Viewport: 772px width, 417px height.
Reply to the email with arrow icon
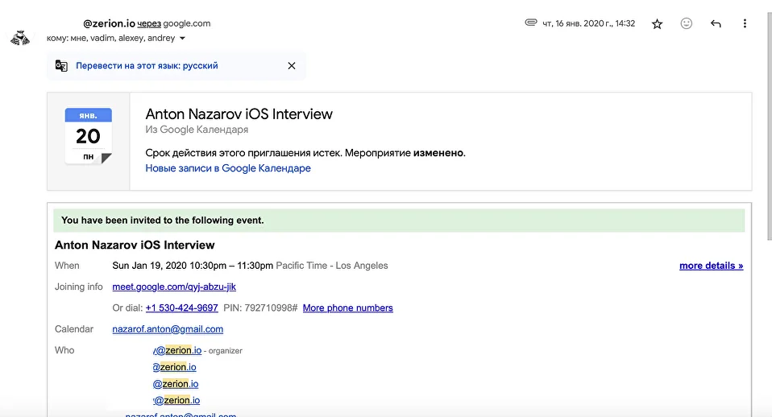(716, 23)
